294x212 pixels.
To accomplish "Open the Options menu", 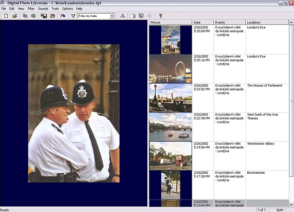I will (x=68, y=8).
